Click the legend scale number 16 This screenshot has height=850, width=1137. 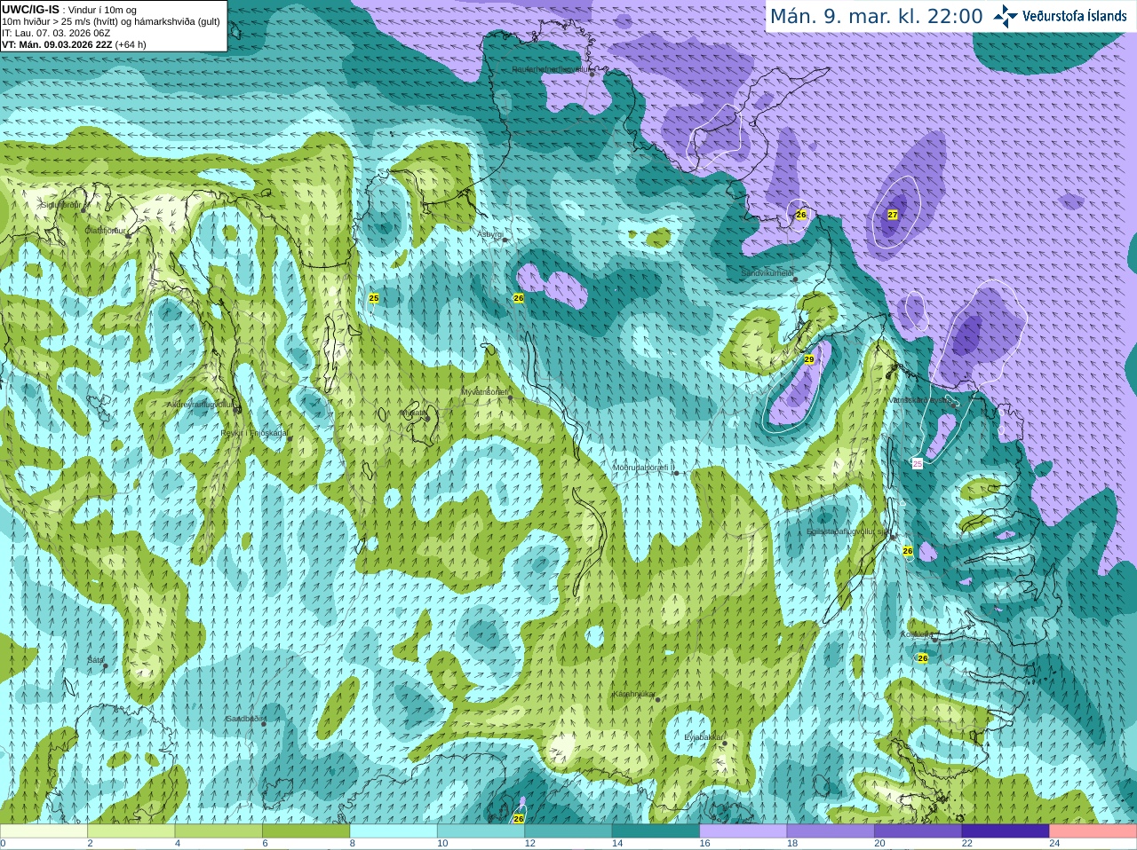point(704,844)
